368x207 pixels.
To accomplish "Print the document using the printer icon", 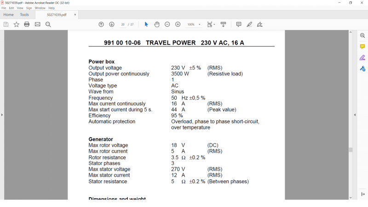I will coord(27,24).
